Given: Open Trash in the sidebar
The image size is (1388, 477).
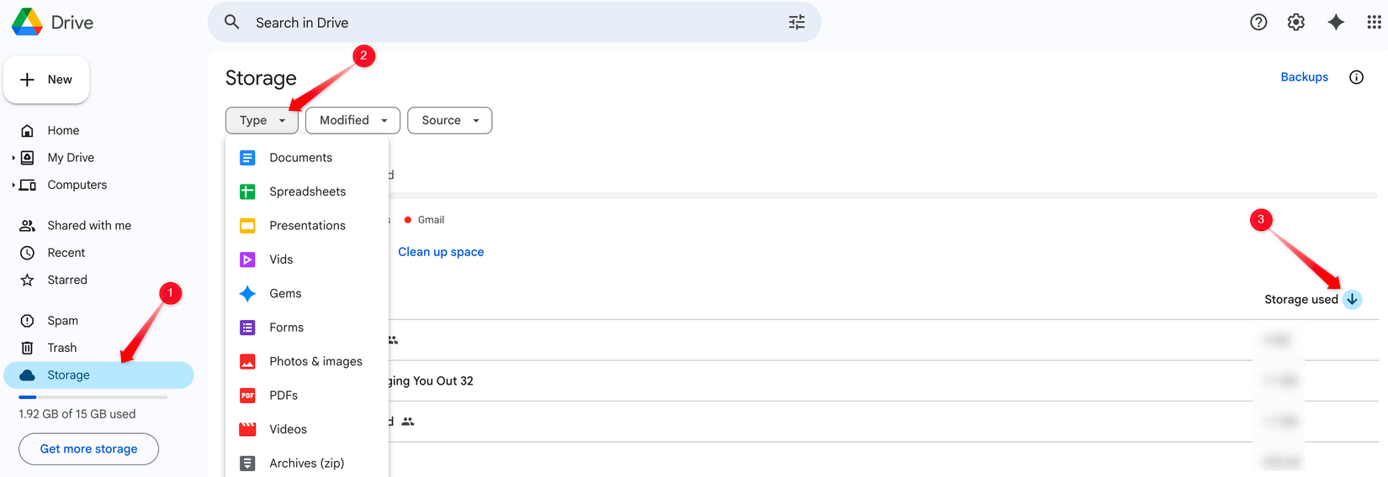Looking at the screenshot, I should click(x=61, y=348).
